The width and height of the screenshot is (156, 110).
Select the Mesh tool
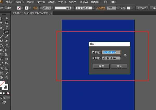pyautogui.click(x=1, y=59)
